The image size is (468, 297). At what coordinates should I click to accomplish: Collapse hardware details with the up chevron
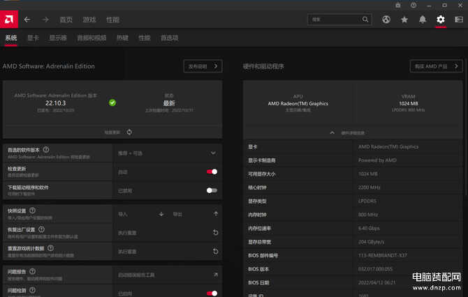pyautogui.click(x=332, y=133)
